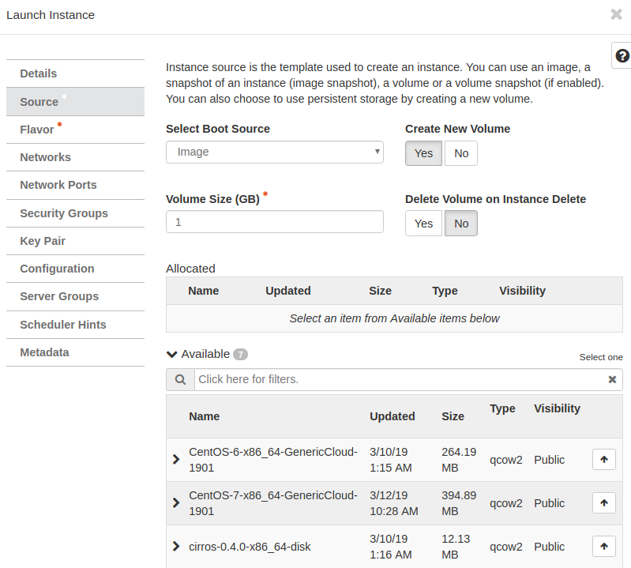This screenshot has width=631, height=568.
Task: Choose No for Delete Volume on Instance Delete
Action: pyautogui.click(x=461, y=224)
